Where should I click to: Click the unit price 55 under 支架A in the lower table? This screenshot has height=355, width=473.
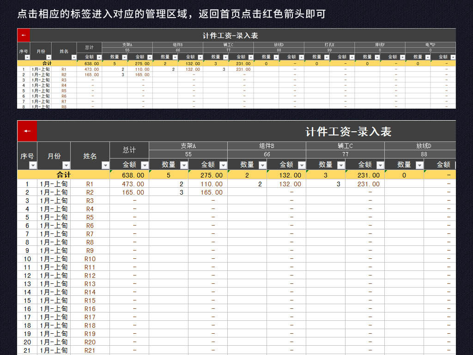tap(188, 154)
